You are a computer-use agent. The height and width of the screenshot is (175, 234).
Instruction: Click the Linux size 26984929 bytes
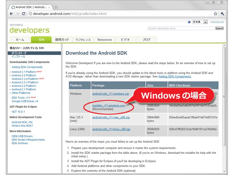point(153,131)
